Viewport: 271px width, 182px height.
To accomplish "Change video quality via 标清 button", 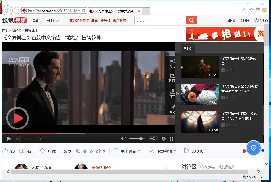I will pyautogui.click(x=153, y=139).
